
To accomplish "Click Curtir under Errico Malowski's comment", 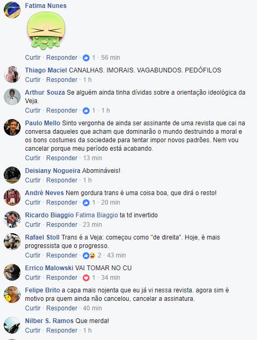I will pyautogui.click(x=33, y=278).
